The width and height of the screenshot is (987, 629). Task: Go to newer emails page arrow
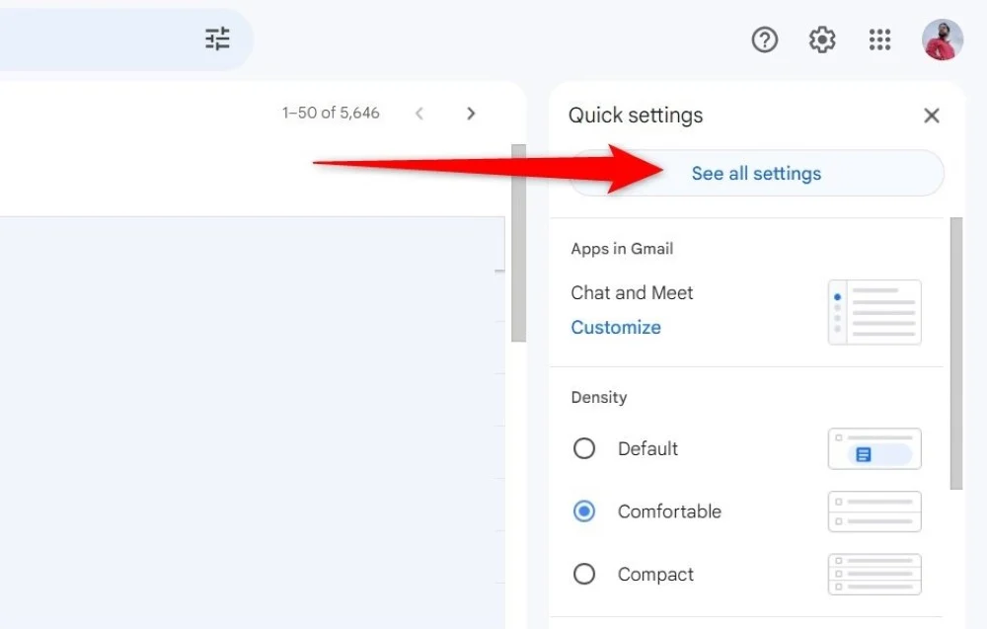(419, 114)
